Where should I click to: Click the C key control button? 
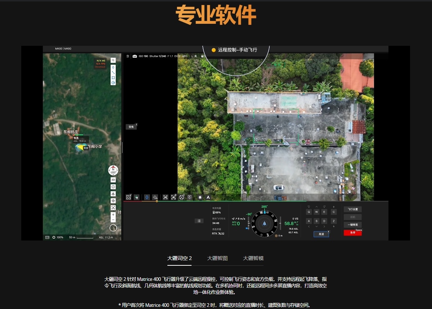pos(334,212)
